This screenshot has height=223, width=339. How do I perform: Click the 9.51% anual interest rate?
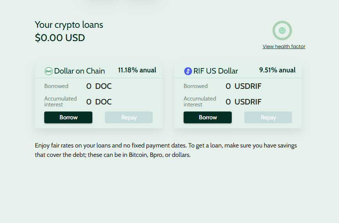point(277,70)
